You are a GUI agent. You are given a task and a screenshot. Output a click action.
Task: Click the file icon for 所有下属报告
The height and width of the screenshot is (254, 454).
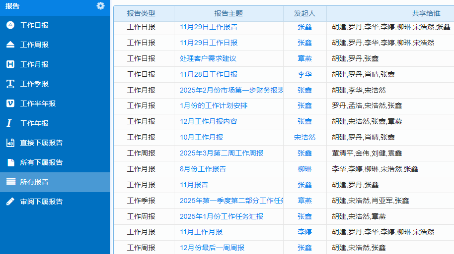tap(10, 162)
